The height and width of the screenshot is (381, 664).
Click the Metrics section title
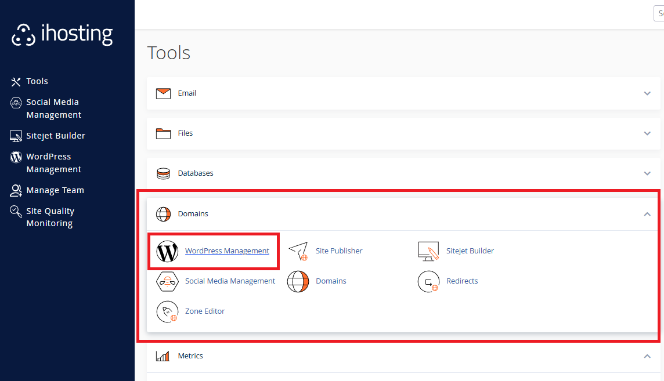tap(190, 355)
